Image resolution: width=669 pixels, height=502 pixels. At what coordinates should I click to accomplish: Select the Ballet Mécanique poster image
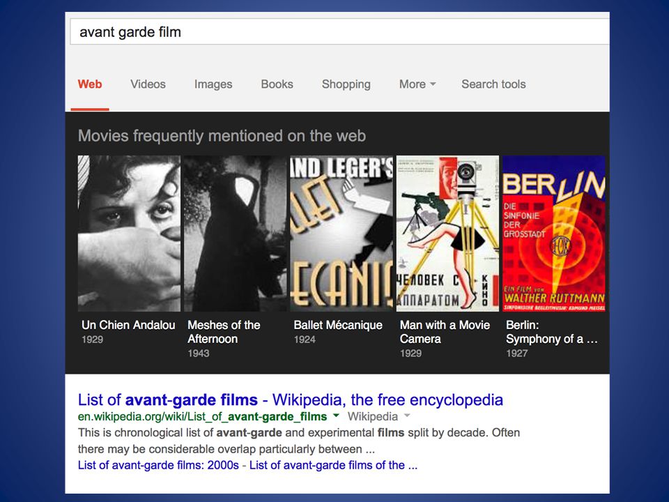[341, 234]
